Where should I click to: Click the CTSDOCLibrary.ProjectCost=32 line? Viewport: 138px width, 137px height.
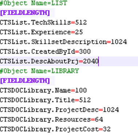coord(55,129)
